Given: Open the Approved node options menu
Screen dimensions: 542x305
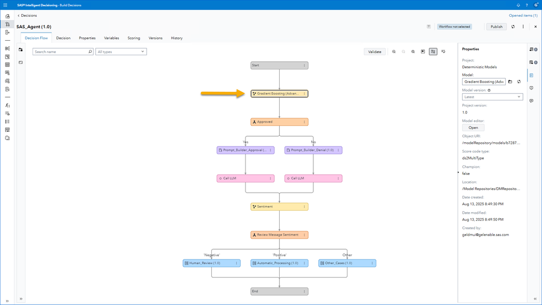Looking at the screenshot, I should click(304, 122).
